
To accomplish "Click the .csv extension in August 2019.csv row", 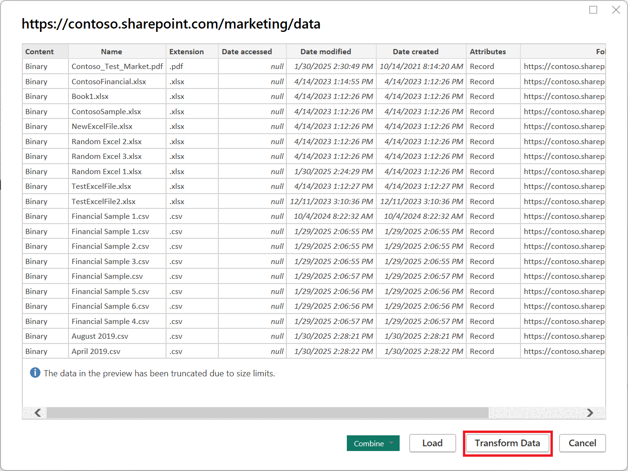I will pyautogui.click(x=192, y=336).
